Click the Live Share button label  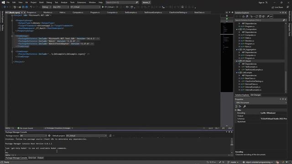point(279,7)
